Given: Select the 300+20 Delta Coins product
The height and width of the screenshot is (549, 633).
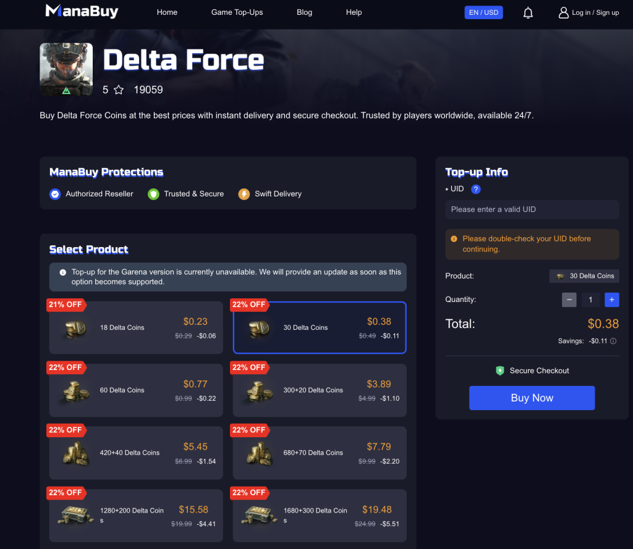Looking at the screenshot, I should (x=320, y=390).
